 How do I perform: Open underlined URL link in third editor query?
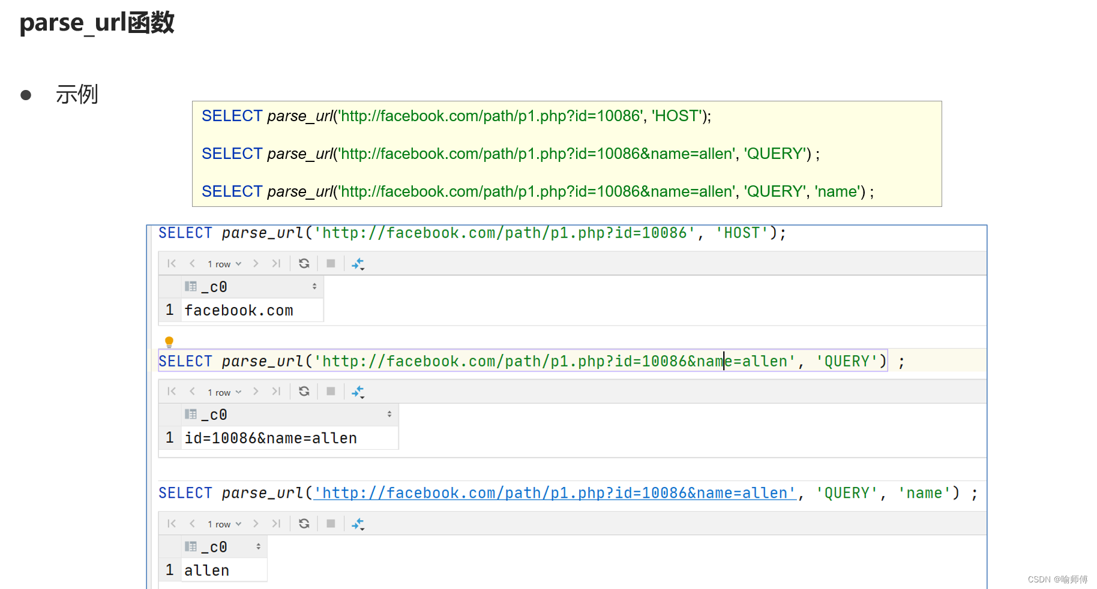pos(555,493)
